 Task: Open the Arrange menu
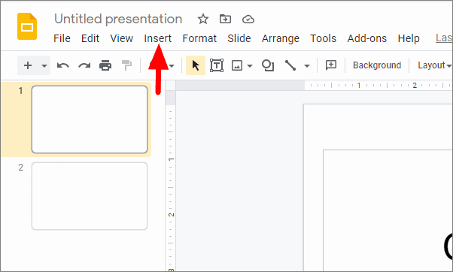click(x=281, y=38)
